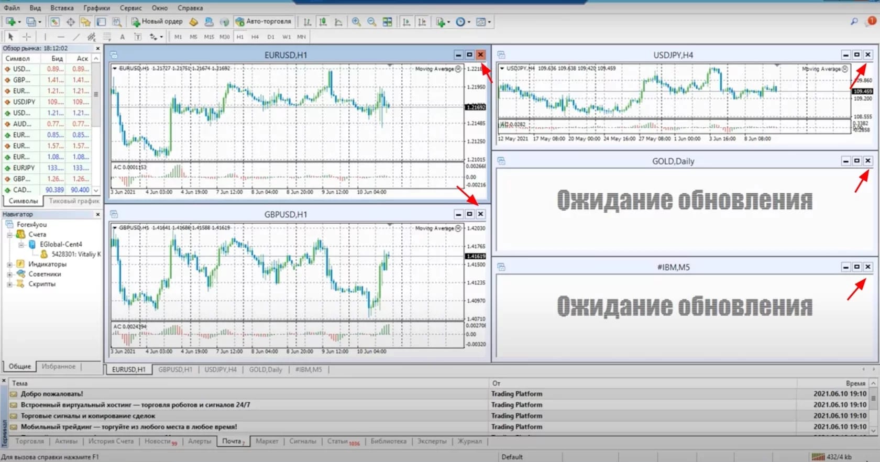The height and width of the screenshot is (462, 880).
Task: Switch to the Избранное tab in Navigator
Action: click(x=59, y=366)
